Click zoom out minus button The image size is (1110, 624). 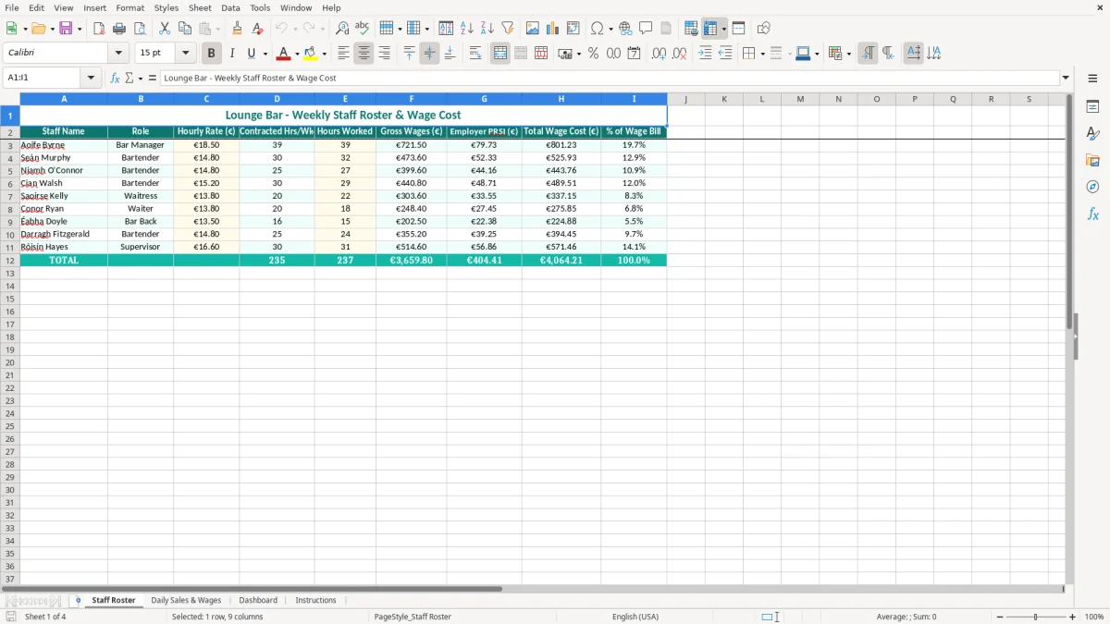pyautogui.click(x=1000, y=617)
